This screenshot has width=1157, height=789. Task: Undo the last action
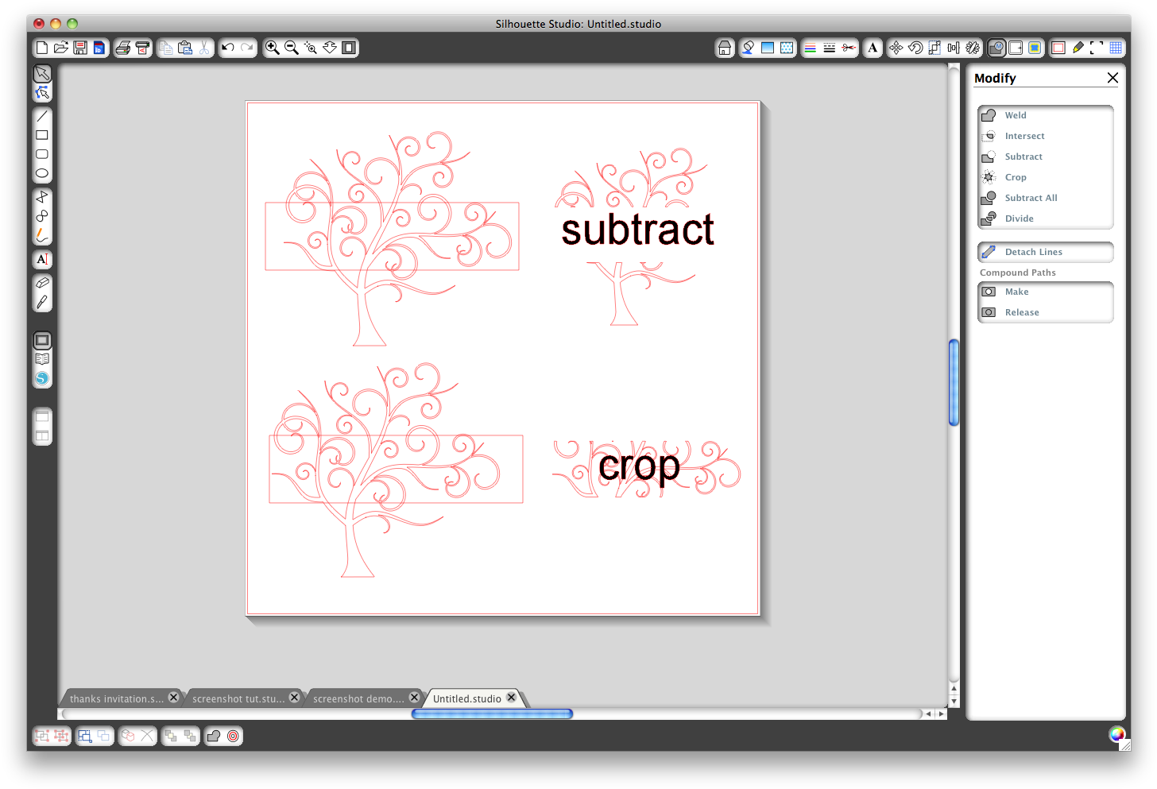point(228,48)
